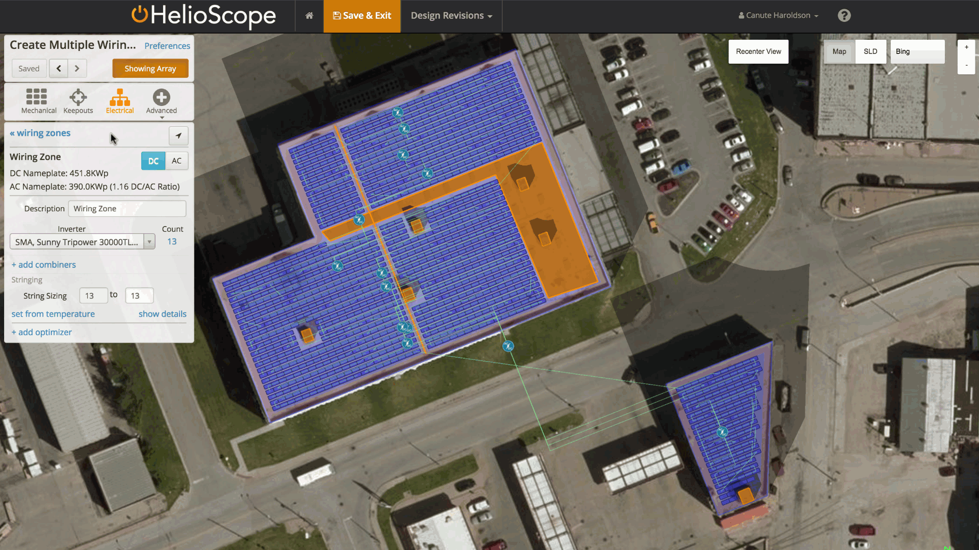Switch to the Map view tab
This screenshot has width=979, height=550.
point(839,51)
